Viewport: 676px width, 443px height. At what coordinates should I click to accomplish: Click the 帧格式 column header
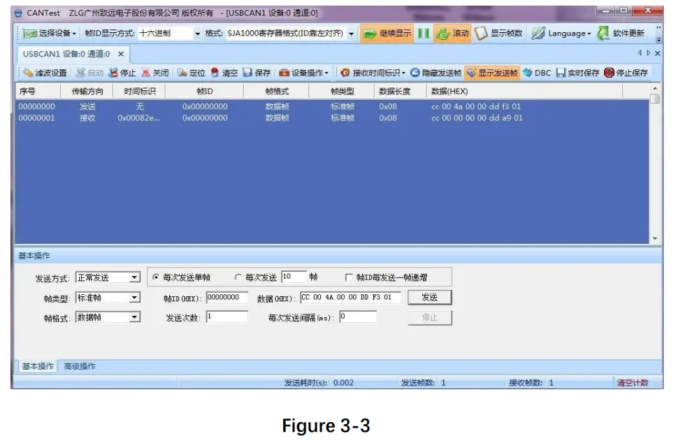point(277,91)
